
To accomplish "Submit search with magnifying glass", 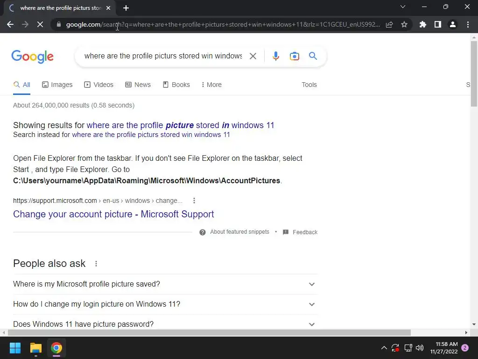I will tap(313, 56).
